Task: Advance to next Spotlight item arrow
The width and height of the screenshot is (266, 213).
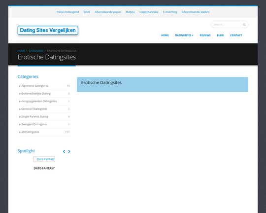Action: click(69, 151)
